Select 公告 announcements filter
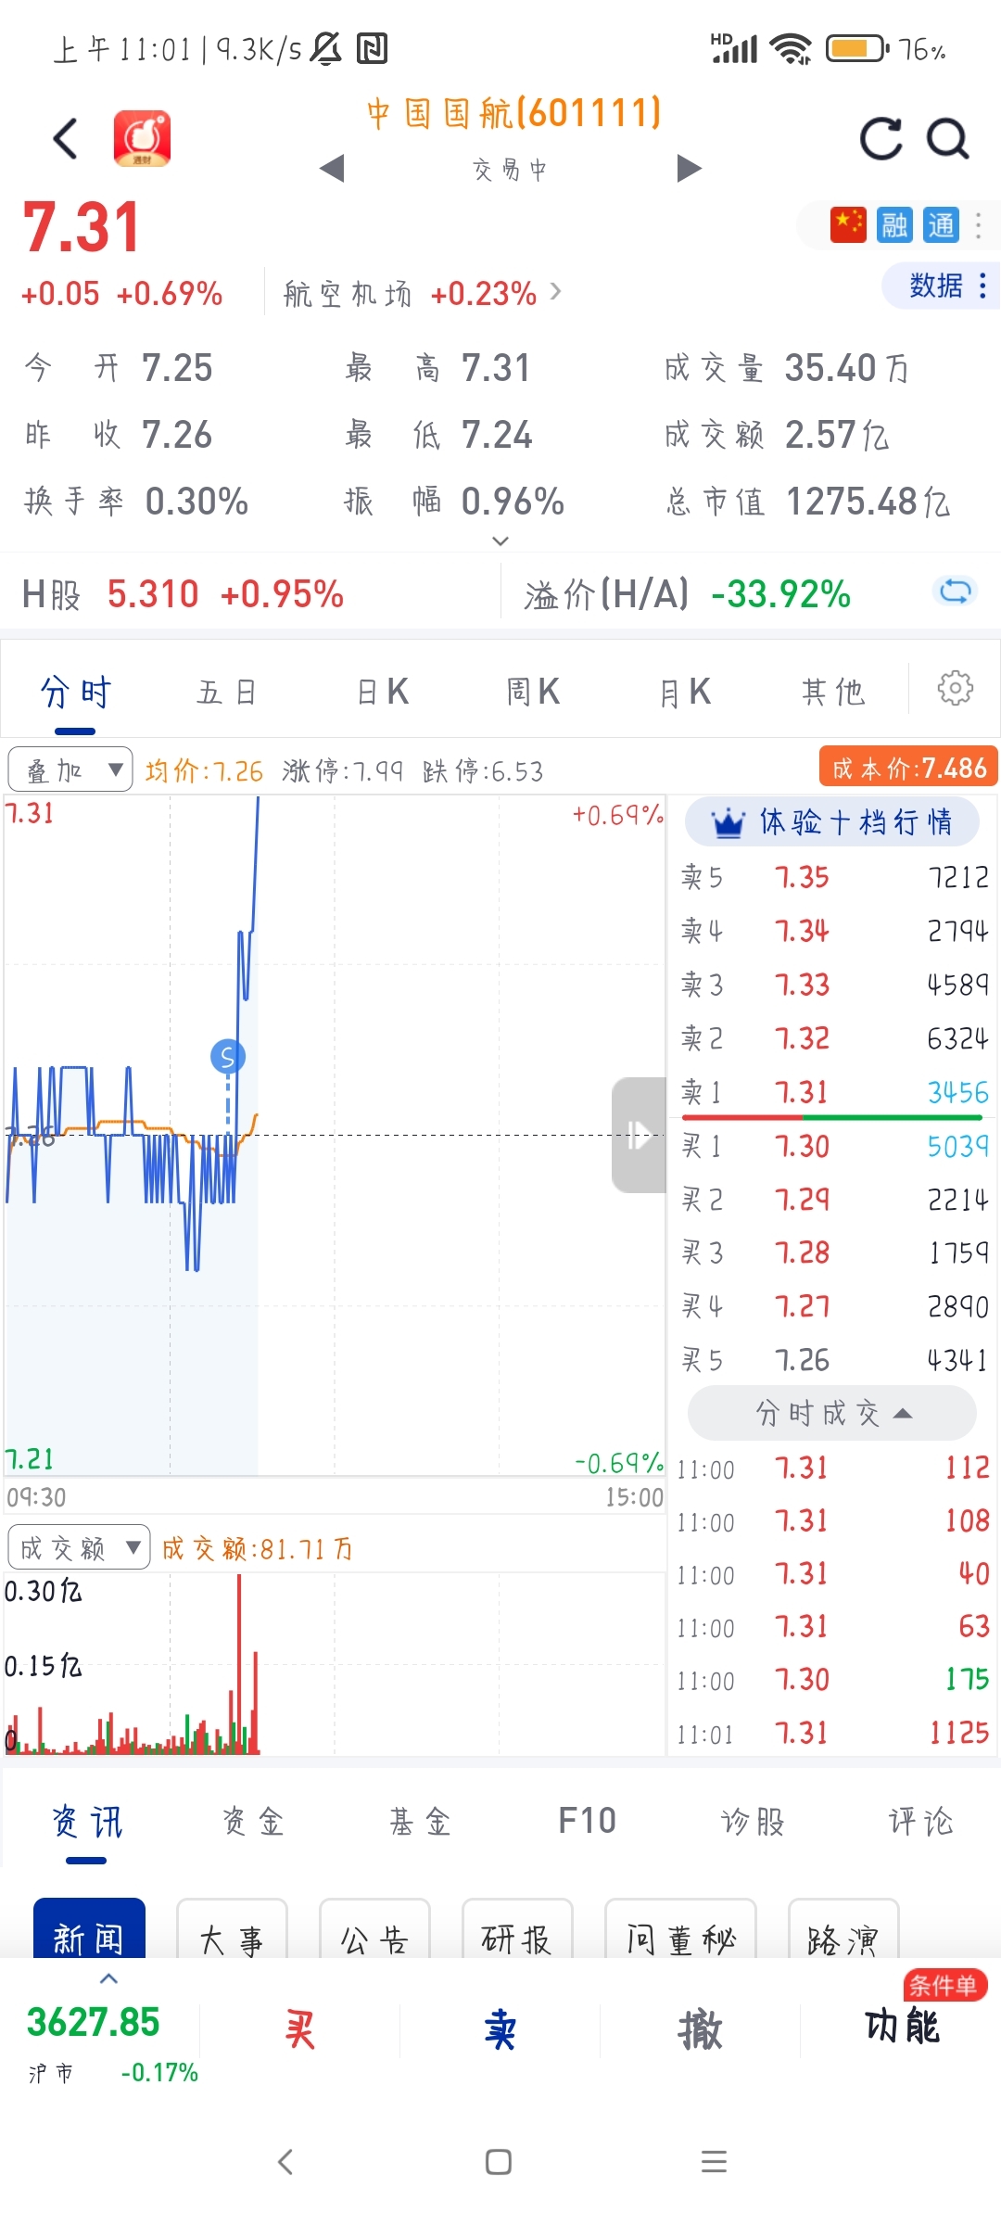Screen dimensions: 1001x2225 click(374, 1928)
